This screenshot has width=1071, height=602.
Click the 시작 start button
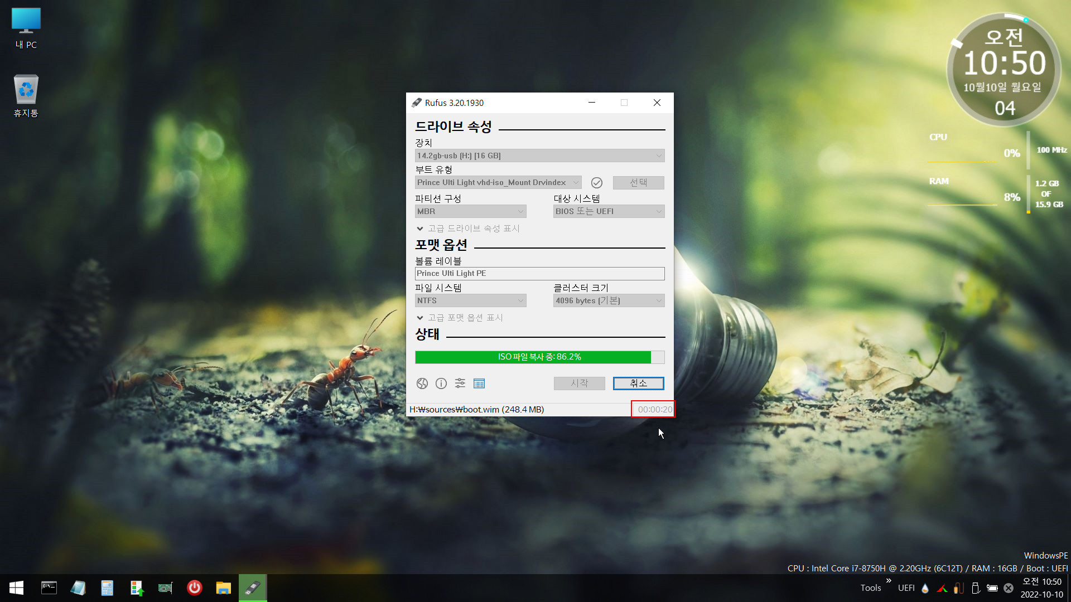click(580, 383)
